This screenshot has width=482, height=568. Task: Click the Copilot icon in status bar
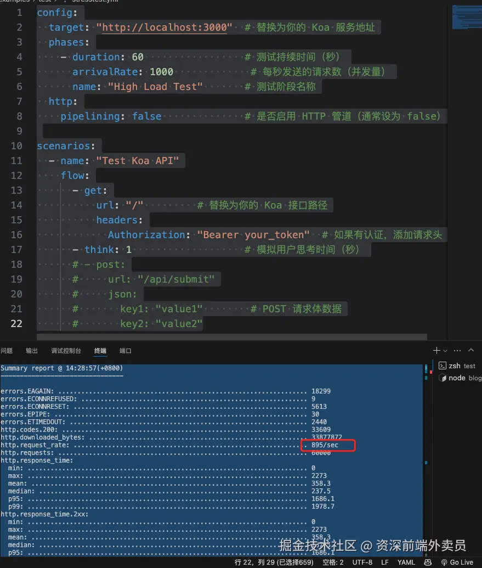tap(428, 562)
